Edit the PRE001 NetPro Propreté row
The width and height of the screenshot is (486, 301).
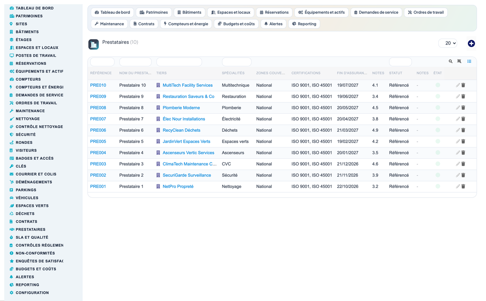(x=458, y=186)
